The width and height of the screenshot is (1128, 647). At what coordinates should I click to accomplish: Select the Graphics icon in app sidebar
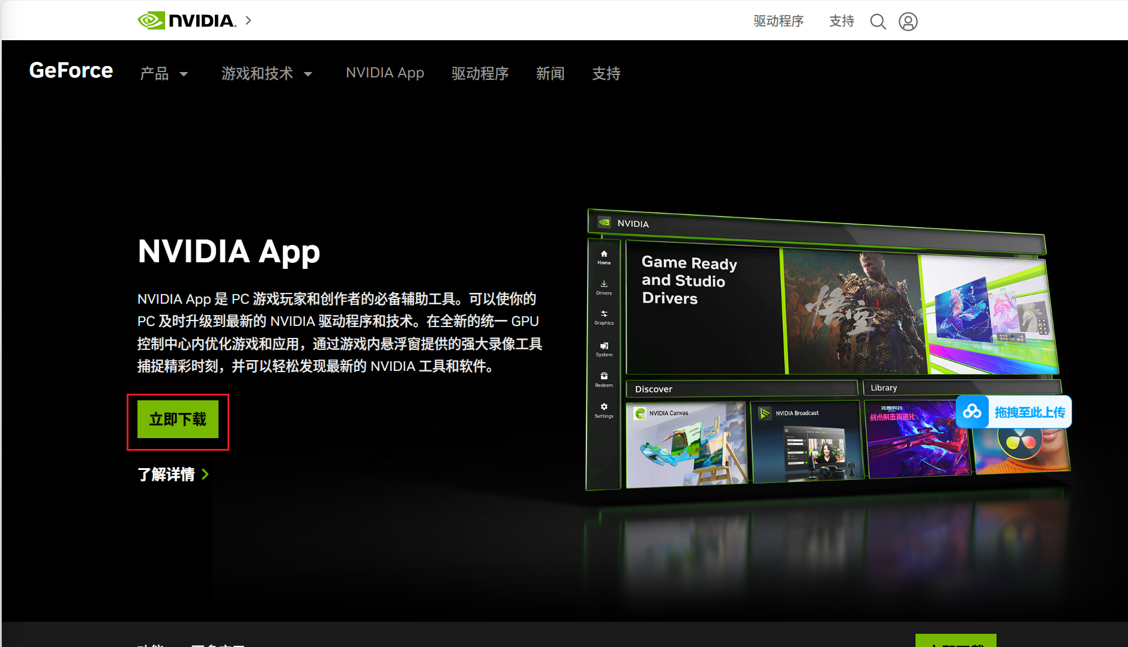[x=604, y=317]
